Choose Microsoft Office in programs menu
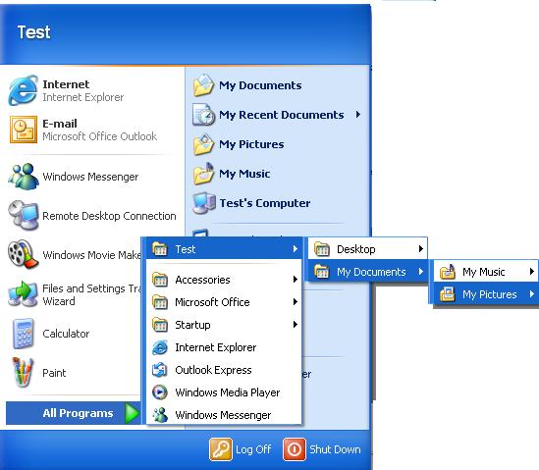Viewport: 539px width, 470px height. tap(224, 302)
